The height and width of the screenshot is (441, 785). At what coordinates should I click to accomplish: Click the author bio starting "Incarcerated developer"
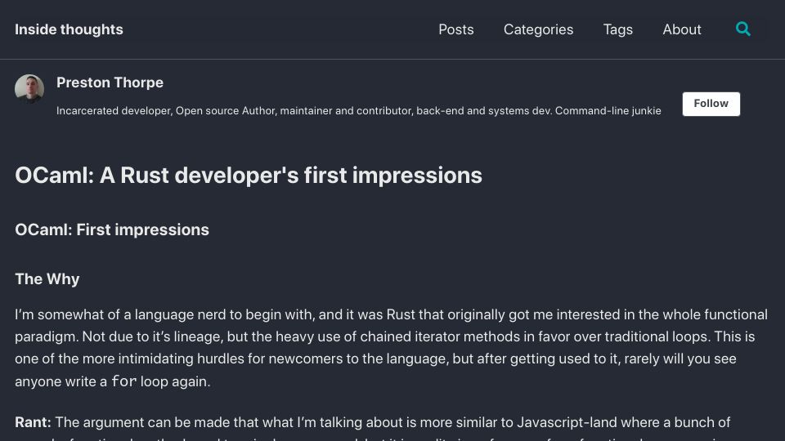[358, 111]
